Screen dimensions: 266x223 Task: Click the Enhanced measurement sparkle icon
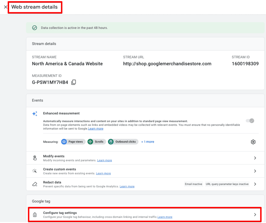(35, 114)
